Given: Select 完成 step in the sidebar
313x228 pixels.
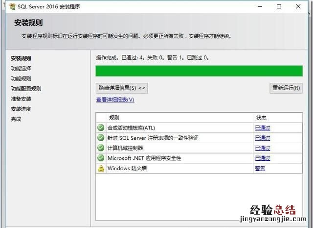Looking at the screenshot, I should click(x=16, y=119).
